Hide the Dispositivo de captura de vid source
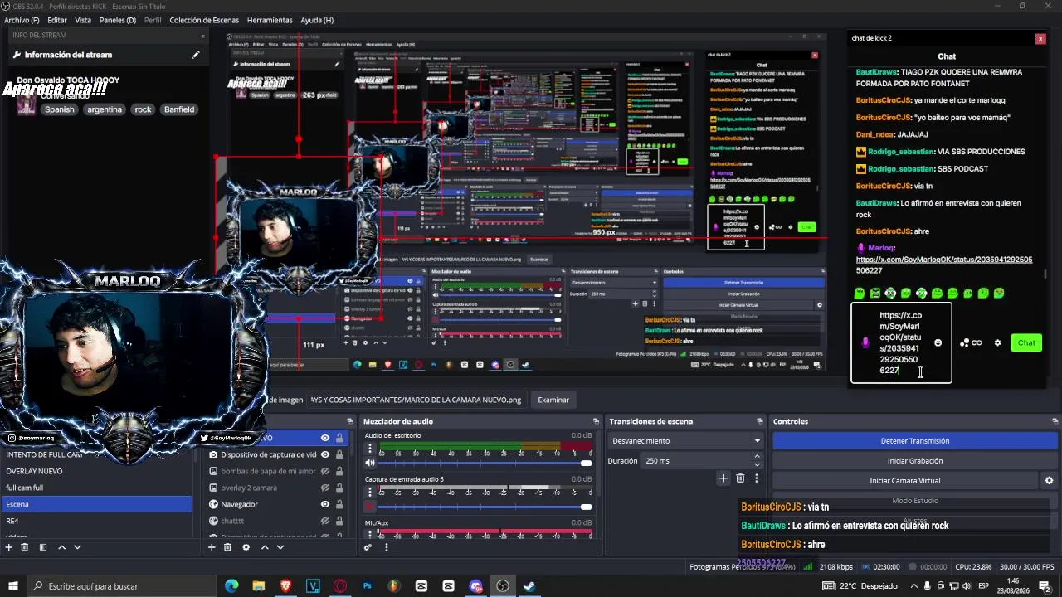1062x597 pixels. pos(325,454)
